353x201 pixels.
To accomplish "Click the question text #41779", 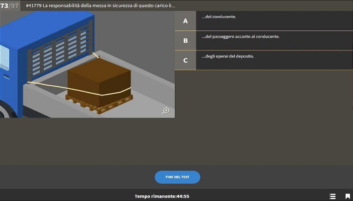I will click(x=101, y=6).
